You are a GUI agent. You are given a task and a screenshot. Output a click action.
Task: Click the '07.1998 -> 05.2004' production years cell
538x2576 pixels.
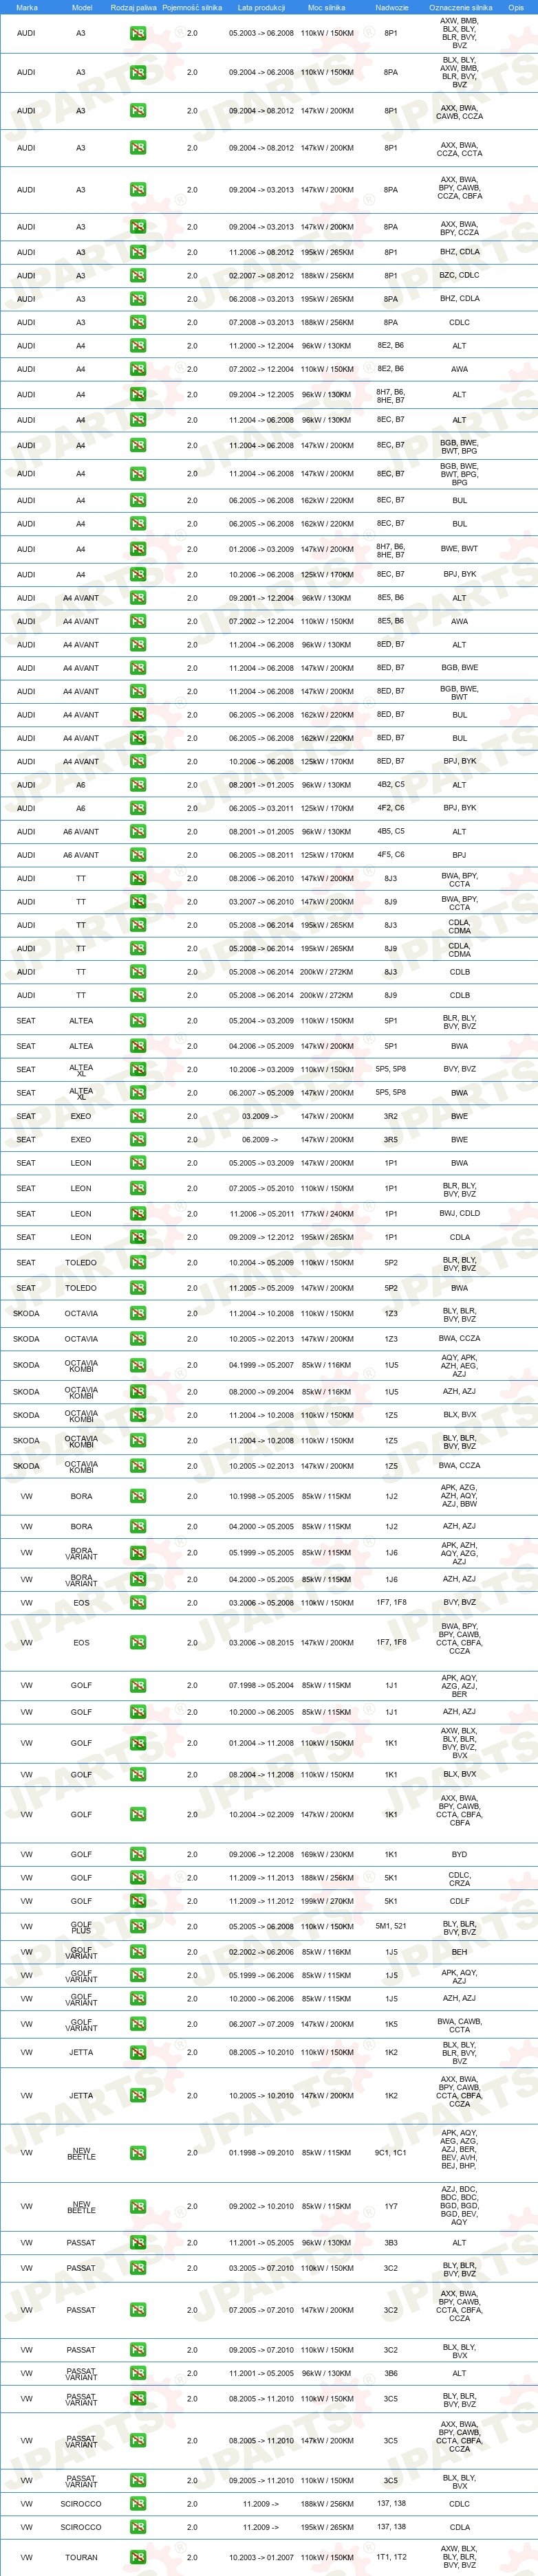(261, 1685)
